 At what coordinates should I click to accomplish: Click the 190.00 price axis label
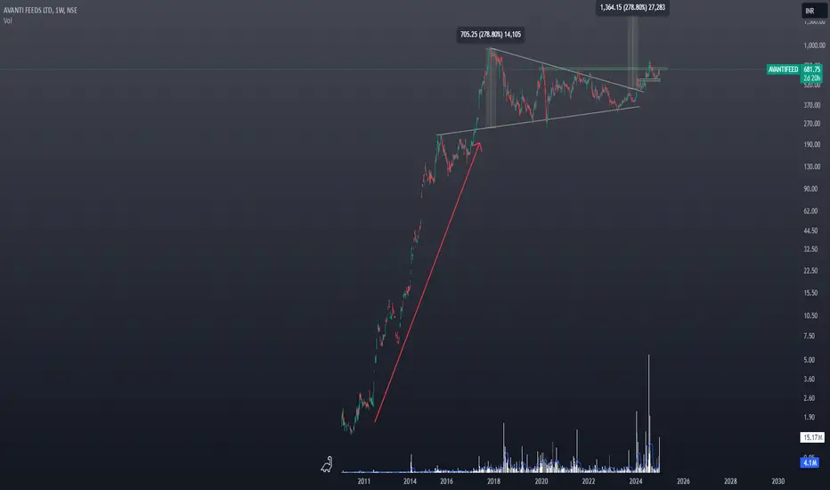(x=812, y=144)
